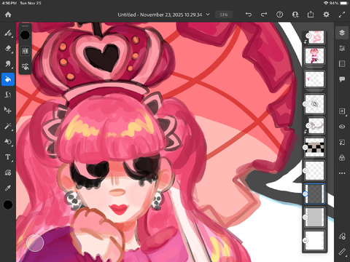Click the mirrored-panels icon in tool options
Viewport: 350px width, 262px height.
click(x=25, y=51)
